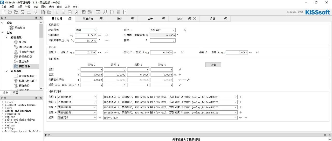The height and width of the screenshot is (141, 332).
Task: Click the wrench icon in 质量 row
Action: click(180, 85)
